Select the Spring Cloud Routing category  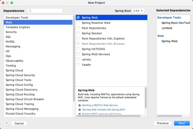[38, 94]
